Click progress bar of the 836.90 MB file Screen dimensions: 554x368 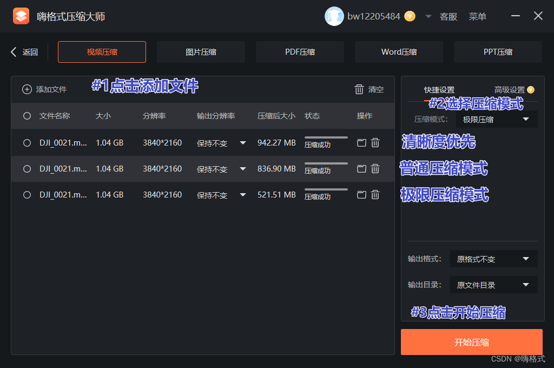(326, 163)
